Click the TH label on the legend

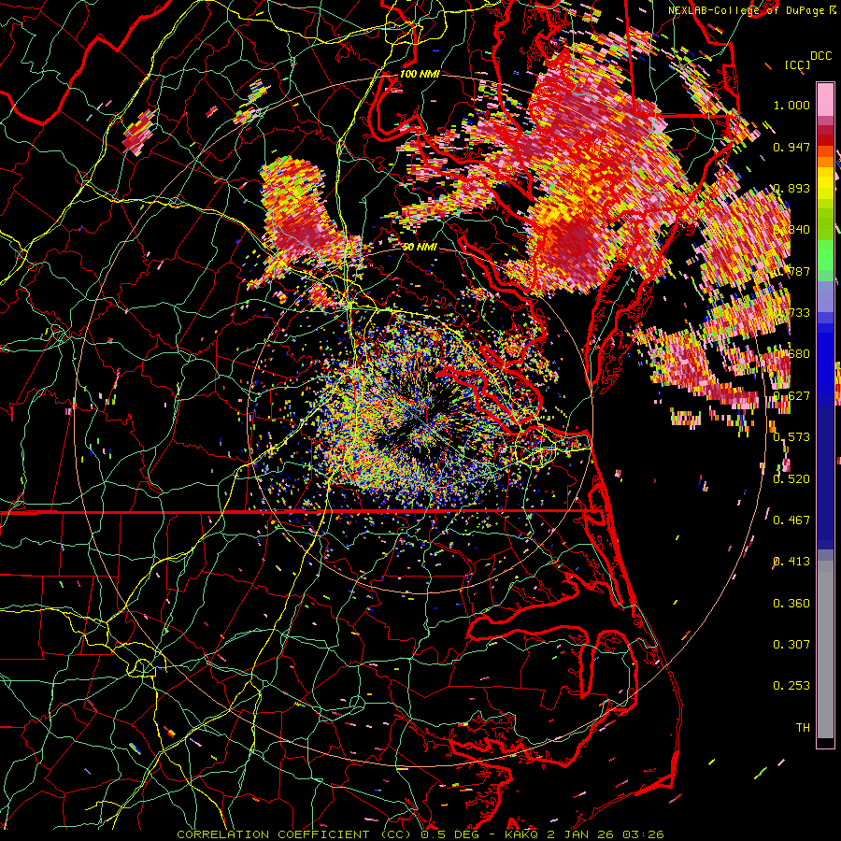(x=803, y=727)
